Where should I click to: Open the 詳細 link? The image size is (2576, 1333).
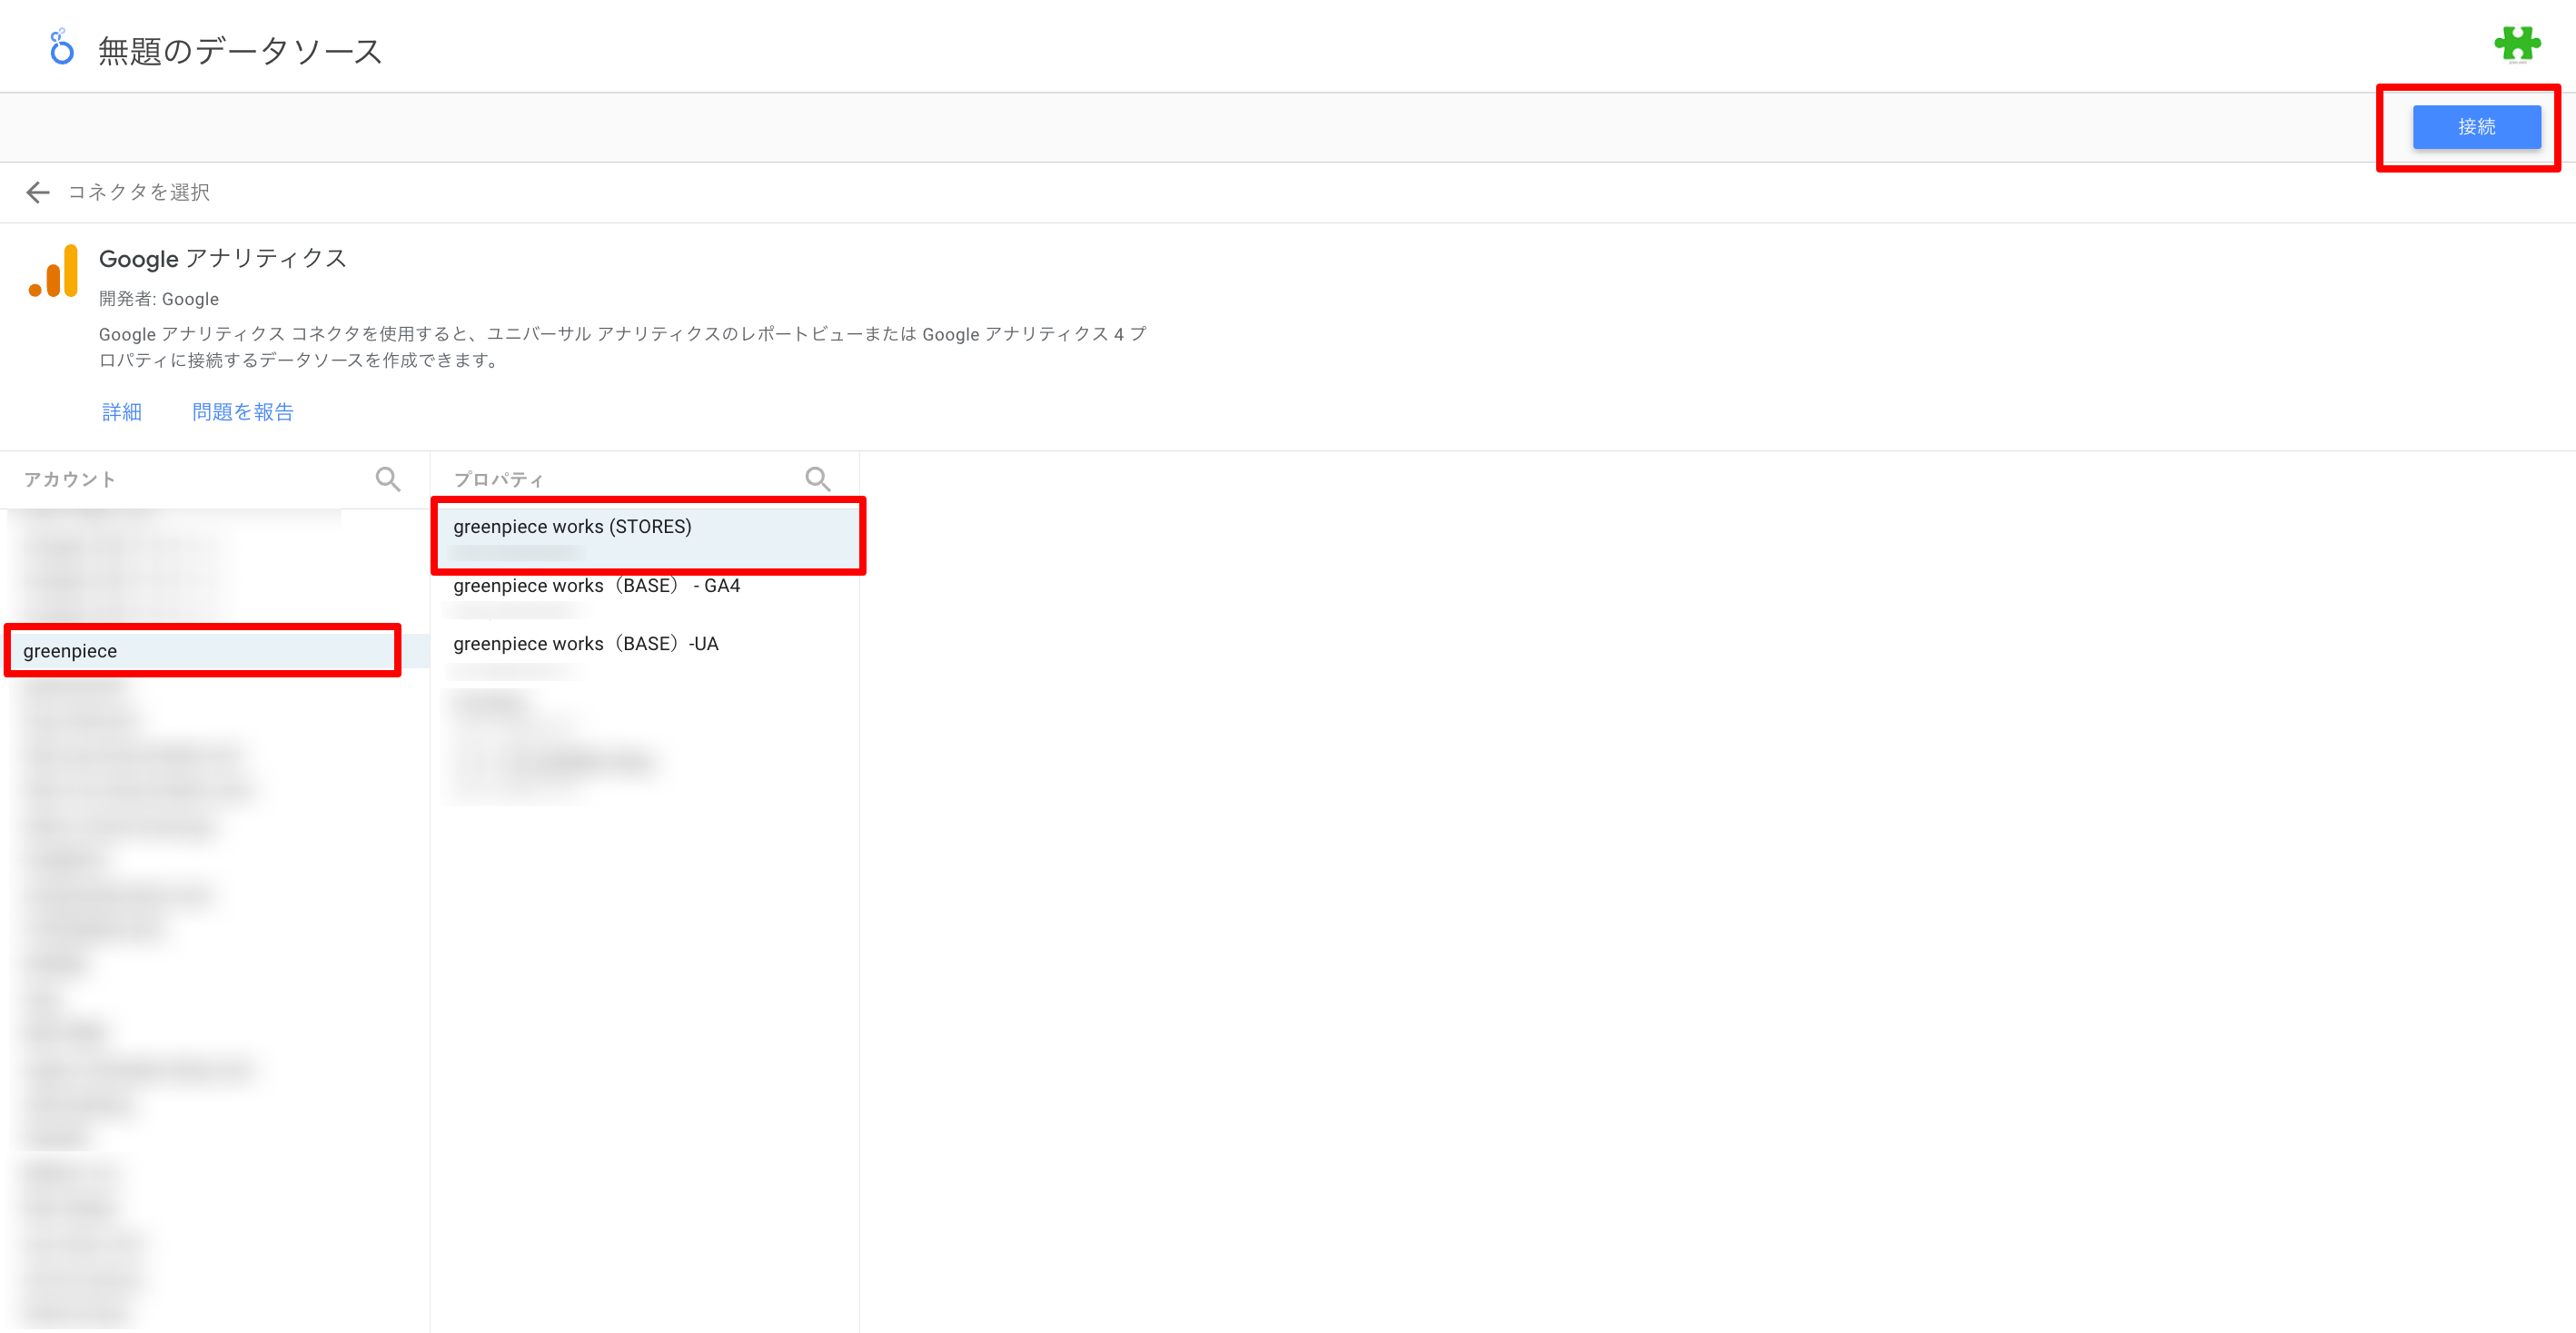(122, 412)
